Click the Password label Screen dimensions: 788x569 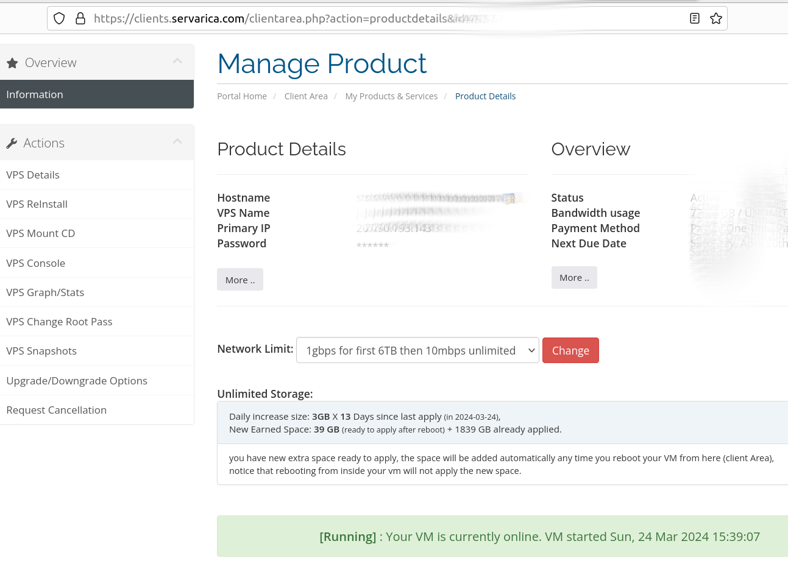[242, 244]
